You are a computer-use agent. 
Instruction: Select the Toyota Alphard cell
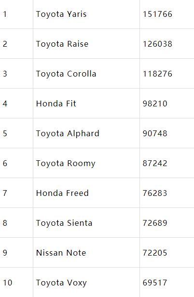(86, 133)
